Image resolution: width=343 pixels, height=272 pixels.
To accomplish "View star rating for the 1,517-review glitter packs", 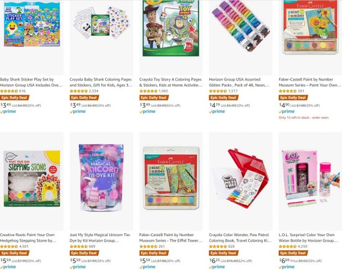I will (218, 91).
